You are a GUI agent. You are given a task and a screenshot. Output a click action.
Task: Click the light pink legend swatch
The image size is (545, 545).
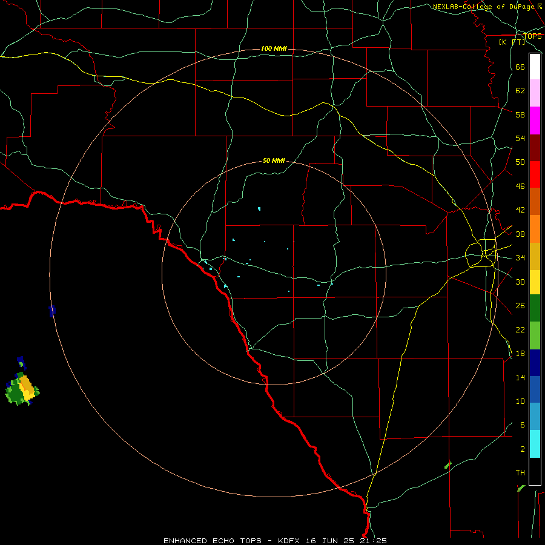coord(535,93)
